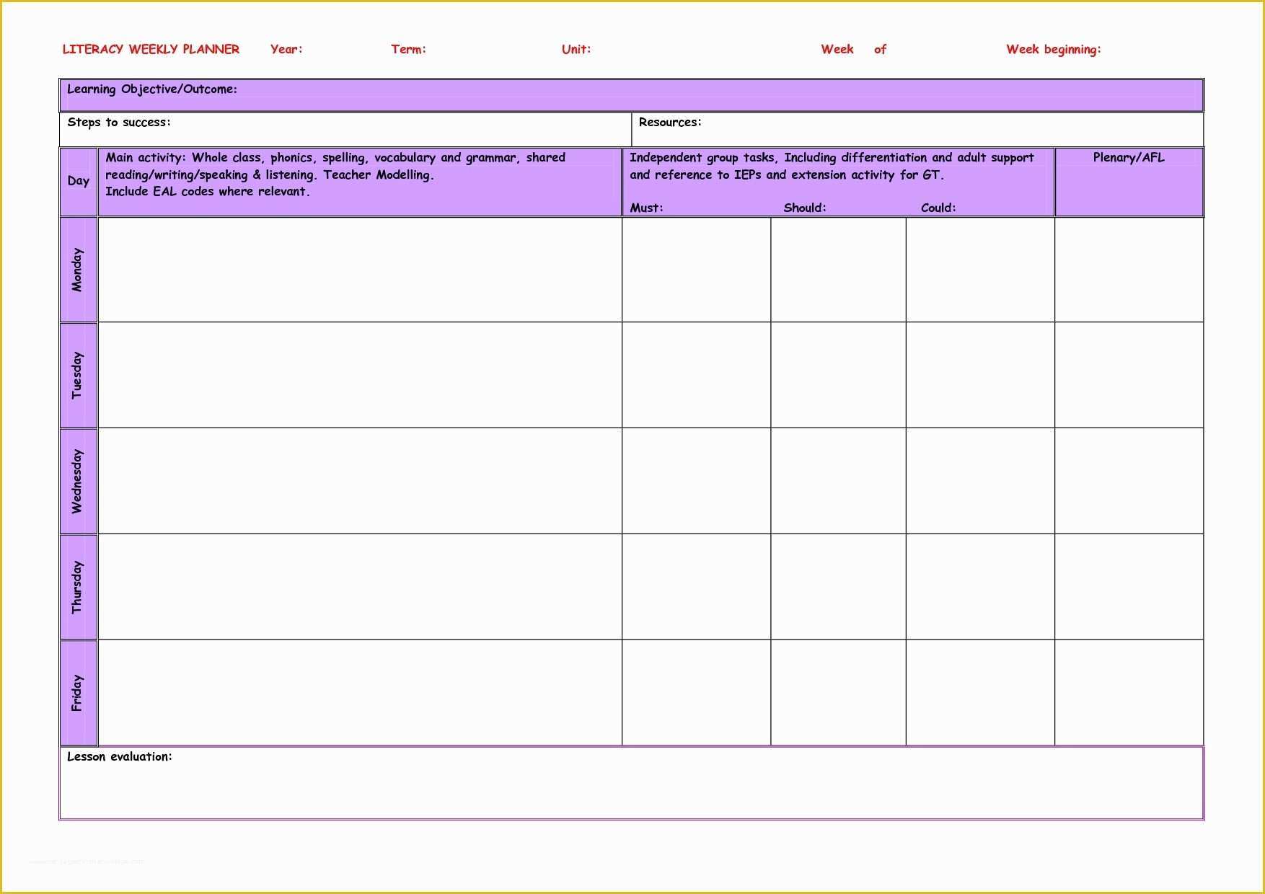Click the 'LITERACY WEEKLY PLANNER' title
Image resolution: width=1265 pixels, height=894 pixels.
coord(151,49)
